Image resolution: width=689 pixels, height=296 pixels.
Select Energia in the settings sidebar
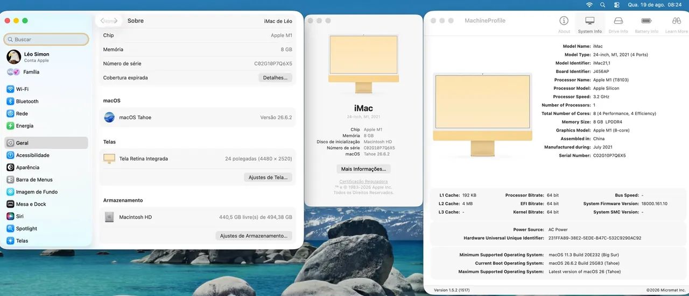point(46,126)
